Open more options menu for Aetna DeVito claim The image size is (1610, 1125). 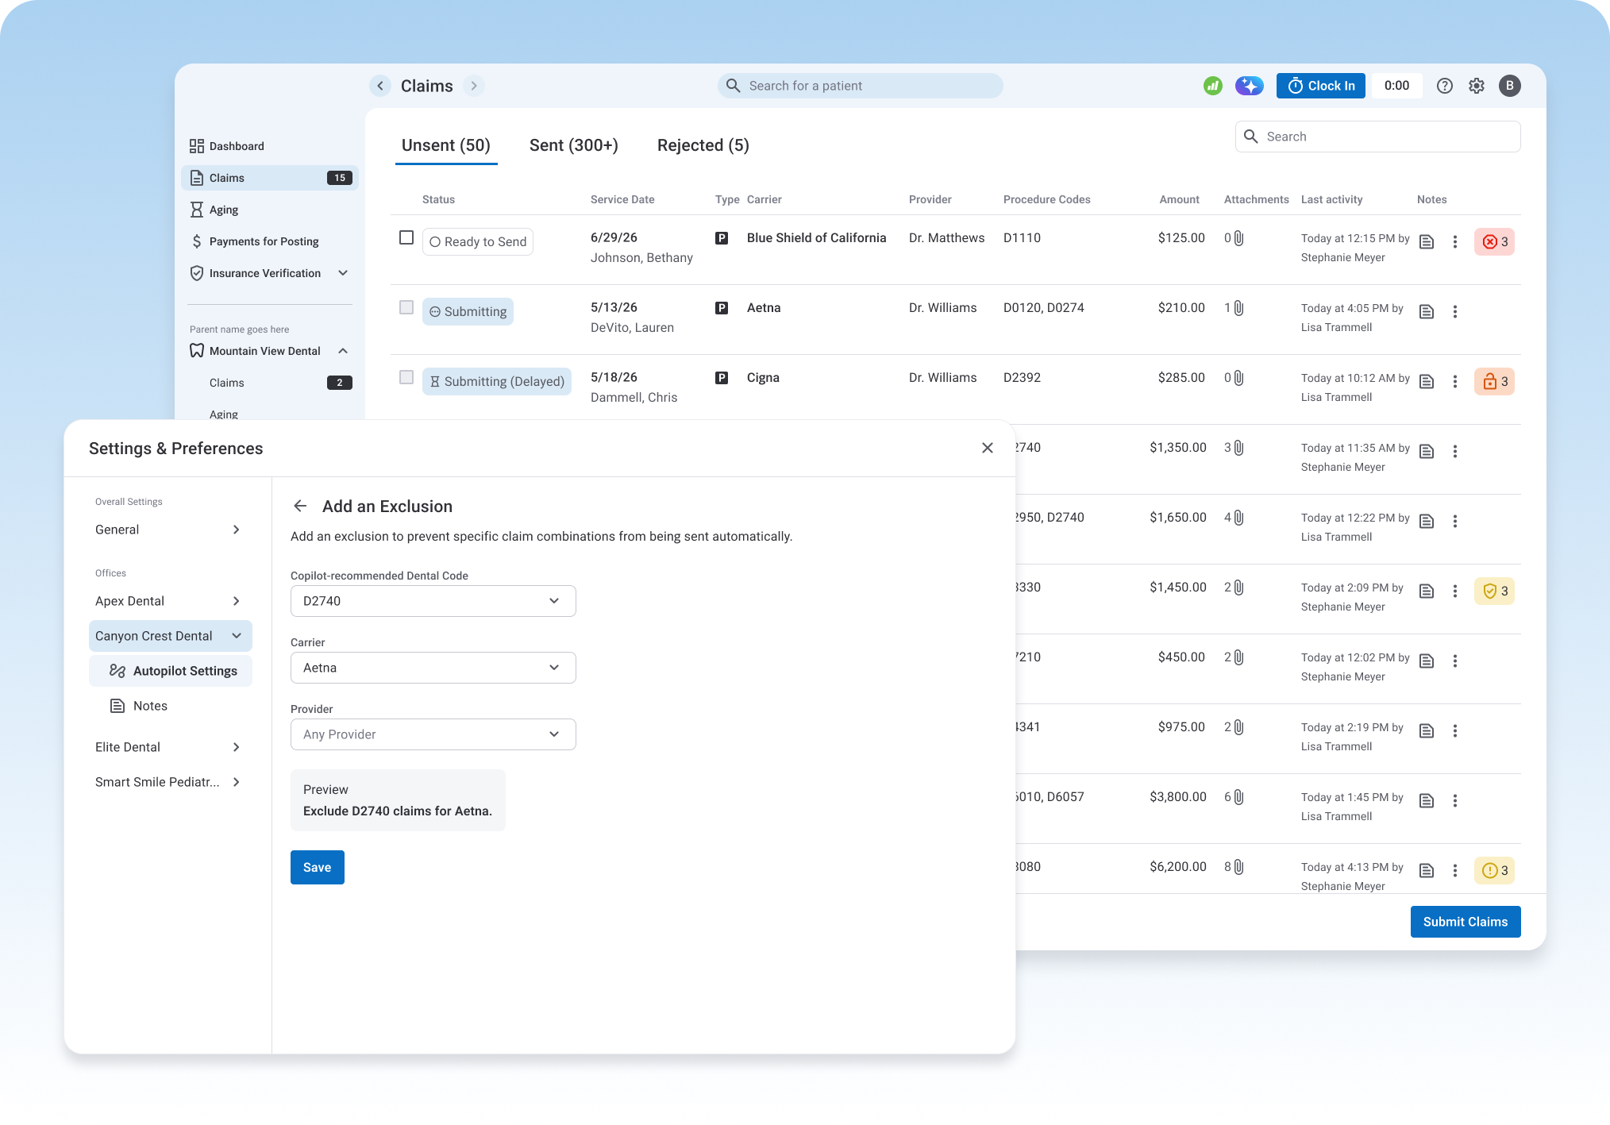pos(1455,312)
